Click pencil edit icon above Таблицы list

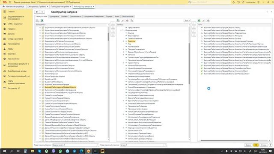pyautogui.click(x=123, y=21)
